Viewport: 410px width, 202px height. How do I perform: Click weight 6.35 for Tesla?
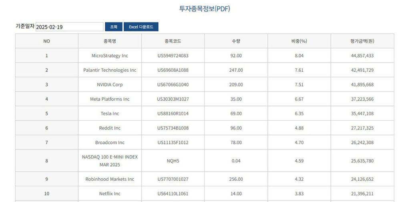tap(299, 113)
